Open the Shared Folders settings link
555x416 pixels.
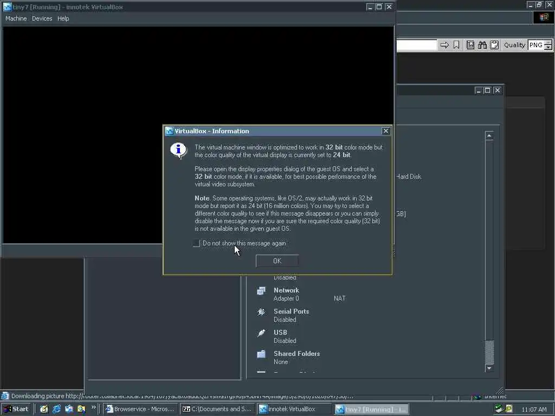pos(296,354)
